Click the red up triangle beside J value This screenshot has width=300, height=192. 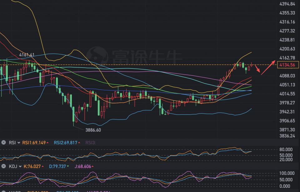(x=93, y=166)
